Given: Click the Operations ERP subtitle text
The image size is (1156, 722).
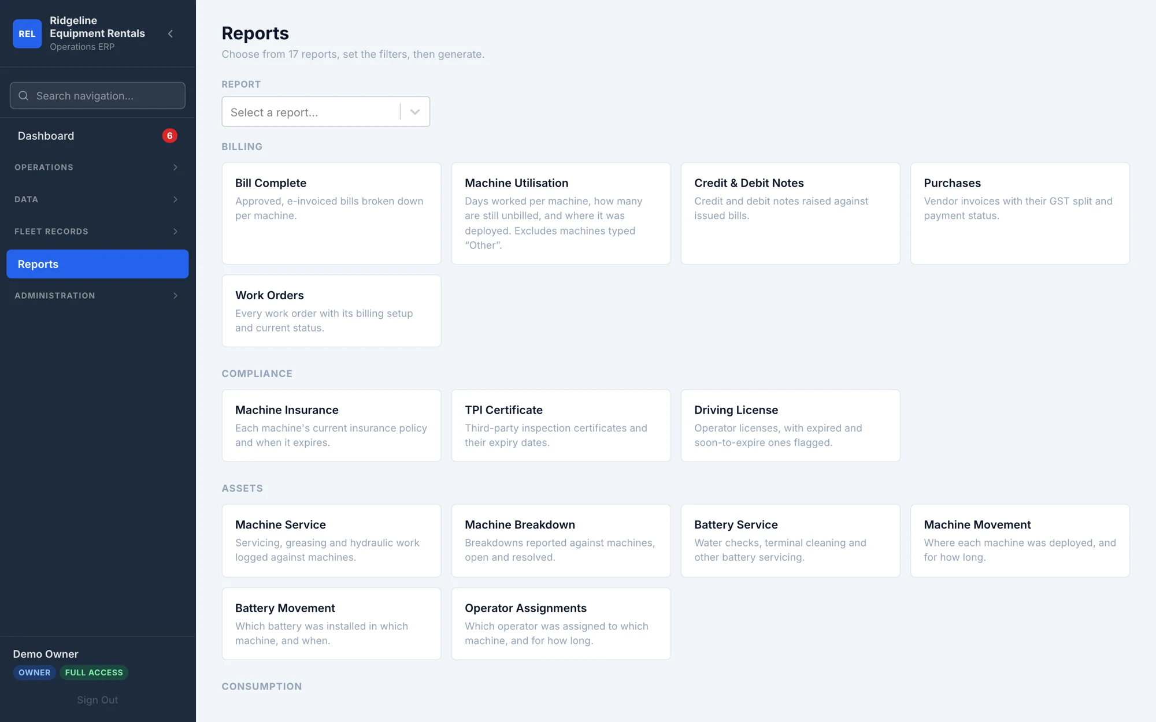Looking at the screenshot, I should point(82,47).
